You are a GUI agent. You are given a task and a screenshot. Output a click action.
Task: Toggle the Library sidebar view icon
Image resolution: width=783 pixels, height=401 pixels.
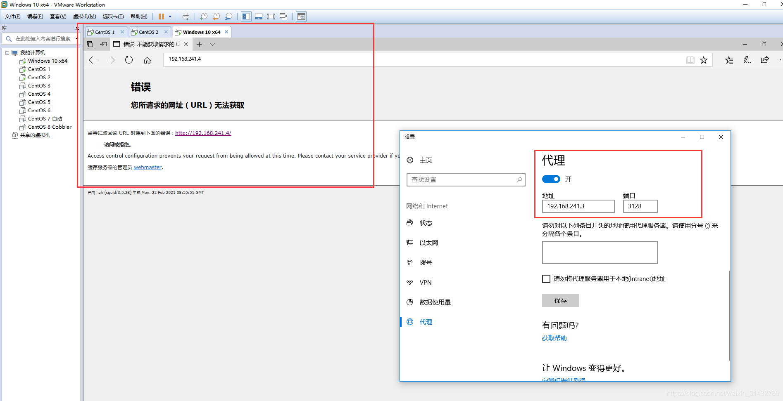click(246, 17)
